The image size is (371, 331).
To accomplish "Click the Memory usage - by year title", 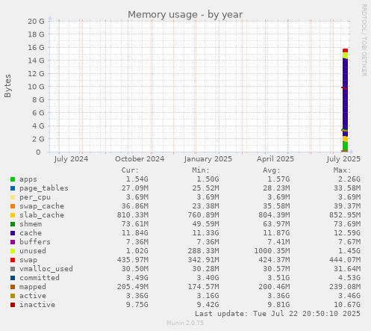I will [x=185, y=15].
